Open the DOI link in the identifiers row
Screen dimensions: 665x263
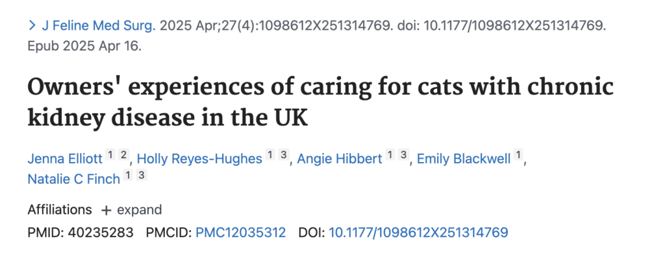coord(418,232)
